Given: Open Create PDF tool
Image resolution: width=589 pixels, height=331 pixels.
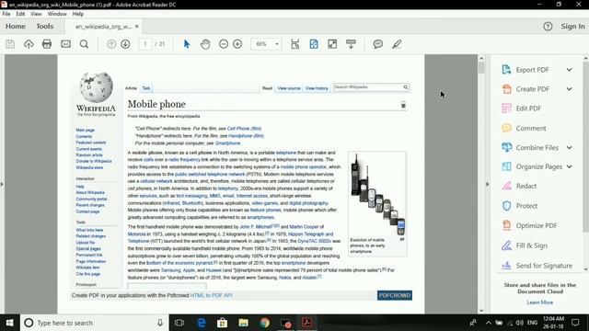Looking at the screenshot, I should (x=532, y=89).
